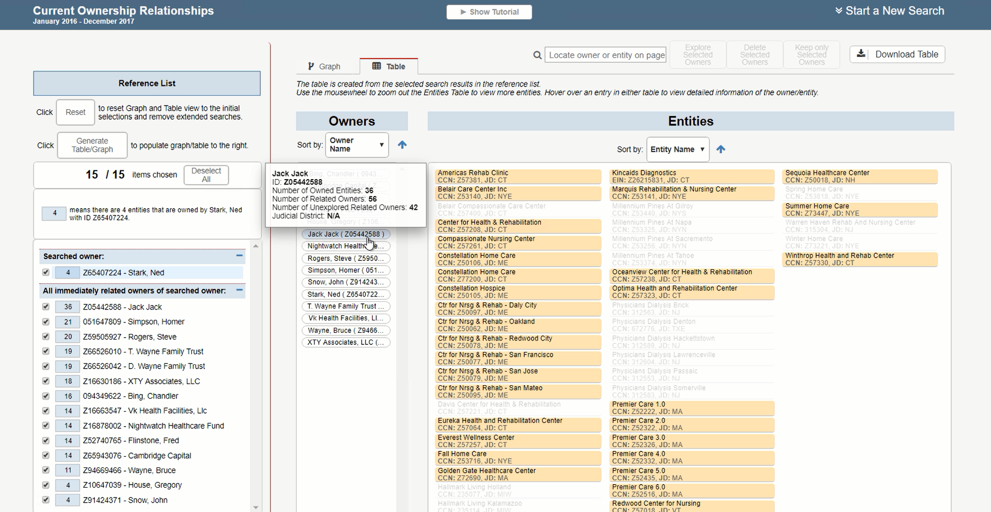Click Winthrop Health and Rehab Center entity
The height and width of the screenshot is (512, 991).
tap(860, 259)
